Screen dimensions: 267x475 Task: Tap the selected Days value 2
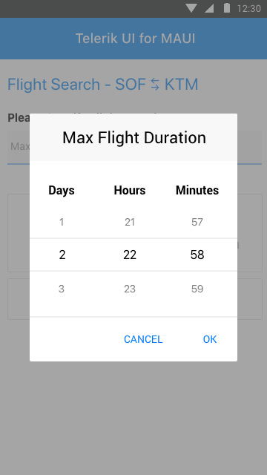coord(62,255)
